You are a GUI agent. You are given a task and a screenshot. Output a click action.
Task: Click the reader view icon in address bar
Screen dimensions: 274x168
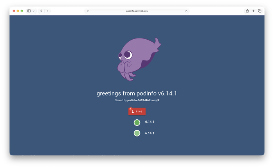click(88, 11)
